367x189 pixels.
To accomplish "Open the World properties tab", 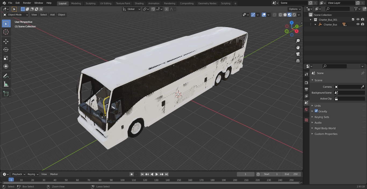I will coord(306,109).
